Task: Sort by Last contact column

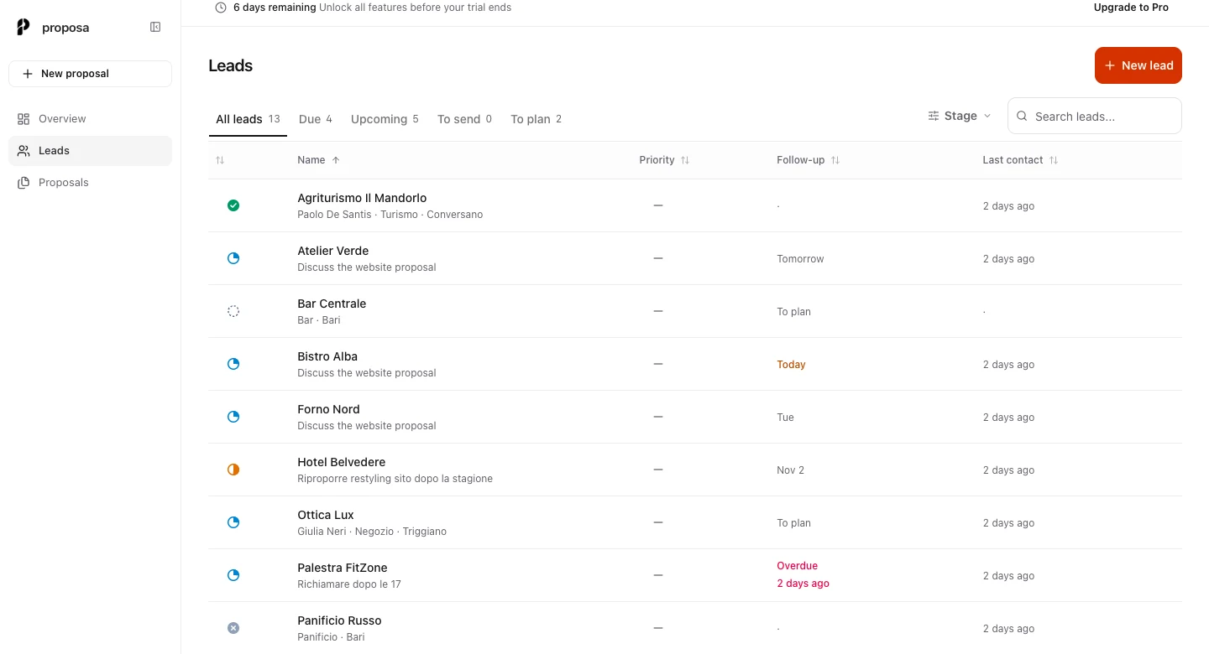Action: coord(1020,160)
